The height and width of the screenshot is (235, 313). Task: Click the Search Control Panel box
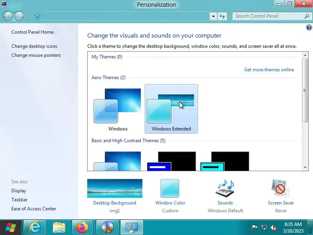click(272, 16)
